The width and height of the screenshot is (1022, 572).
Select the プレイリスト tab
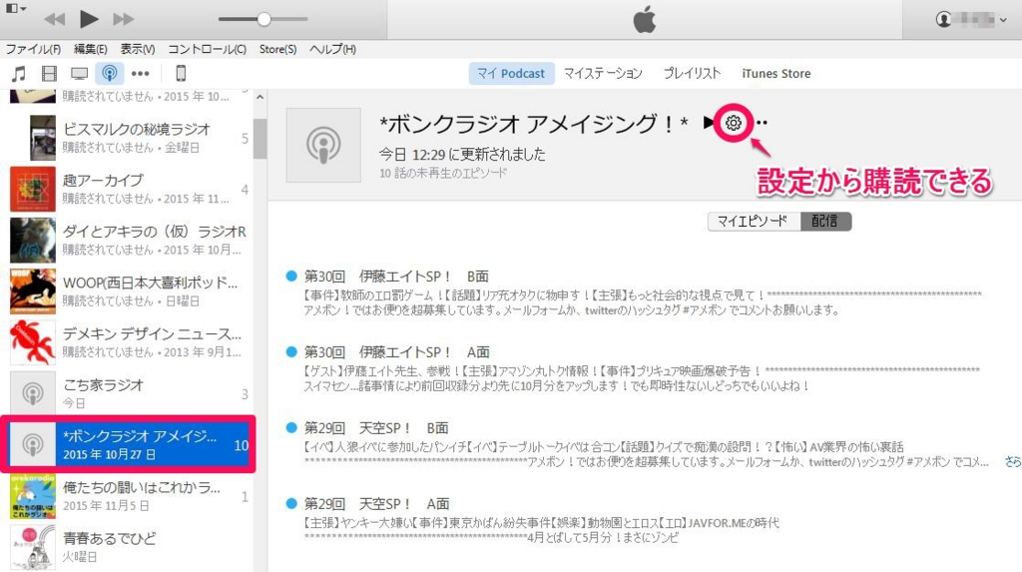tap(692, 73)
